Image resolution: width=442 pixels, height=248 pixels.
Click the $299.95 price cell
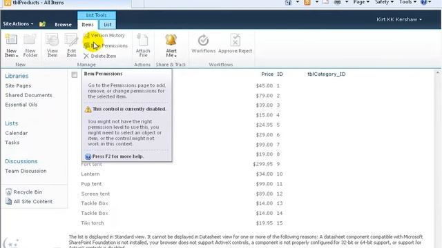(x=262, y=164)
